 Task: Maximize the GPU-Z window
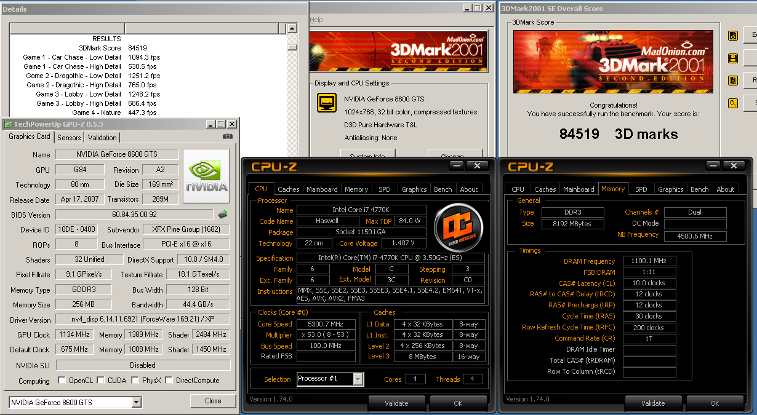[220, 124]
